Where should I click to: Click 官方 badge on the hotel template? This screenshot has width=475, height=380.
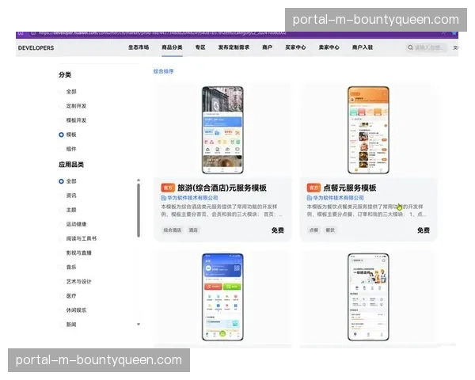[x=168, y=188]
